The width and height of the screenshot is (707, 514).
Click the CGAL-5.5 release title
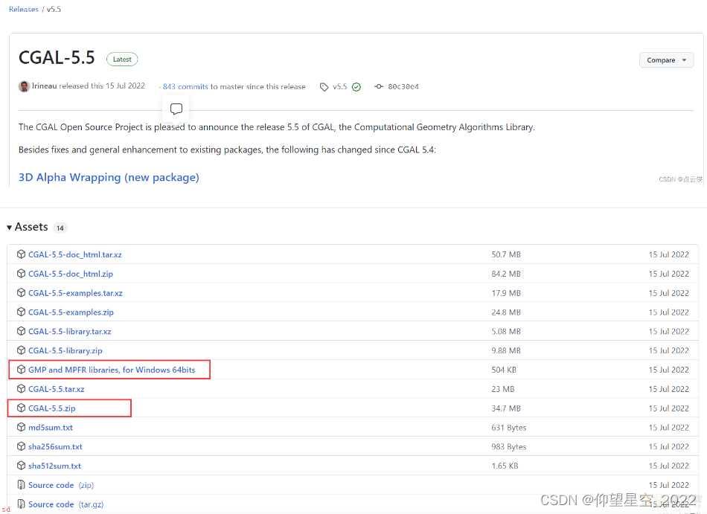[x=57, y=58]
